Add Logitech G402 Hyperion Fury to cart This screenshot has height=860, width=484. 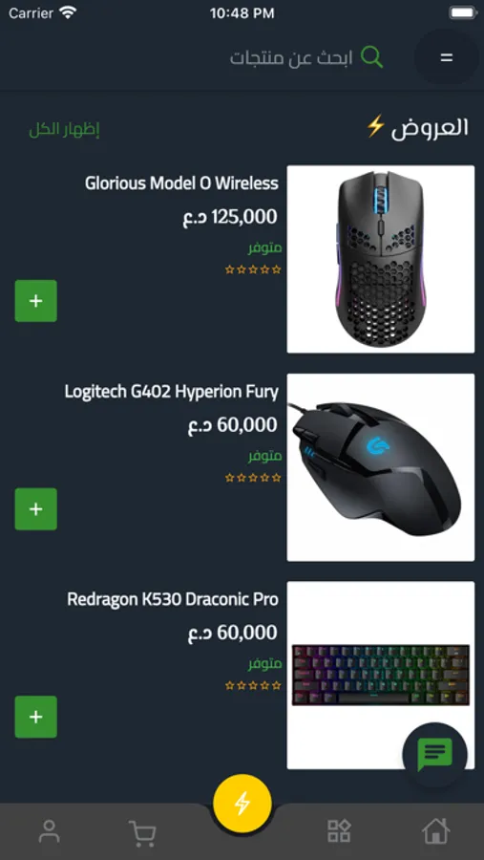coord(35,509)
